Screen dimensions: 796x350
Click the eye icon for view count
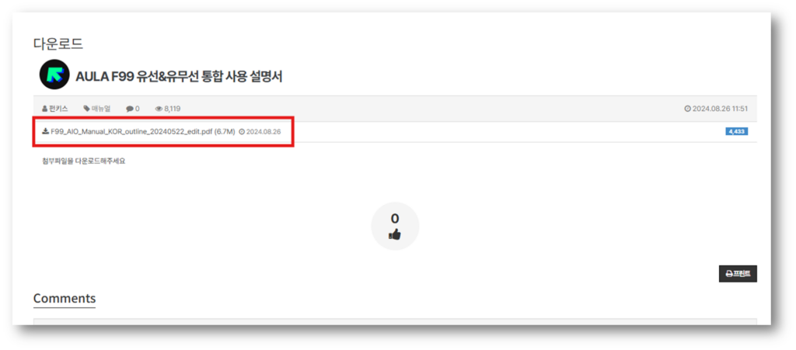[159, 109]
